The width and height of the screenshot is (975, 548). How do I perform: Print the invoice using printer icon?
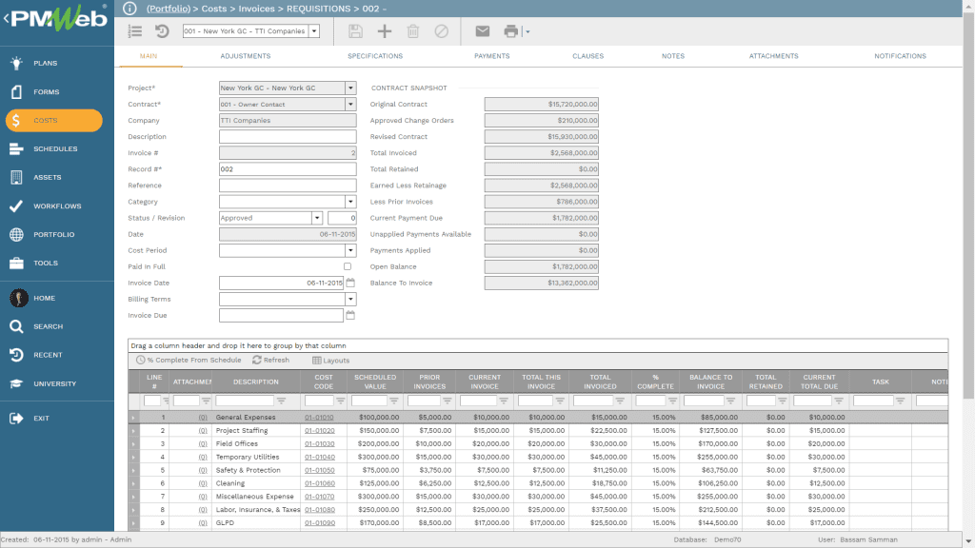point(511,31)
